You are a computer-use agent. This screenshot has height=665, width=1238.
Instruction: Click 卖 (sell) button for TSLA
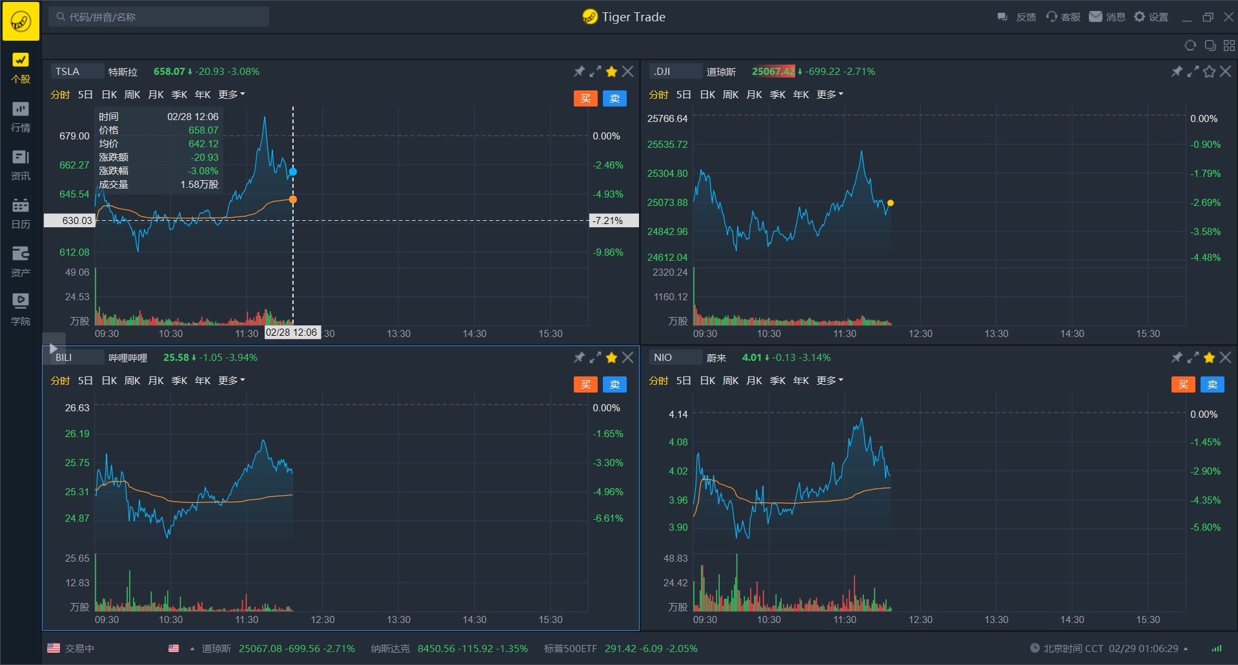click(614, 98)
